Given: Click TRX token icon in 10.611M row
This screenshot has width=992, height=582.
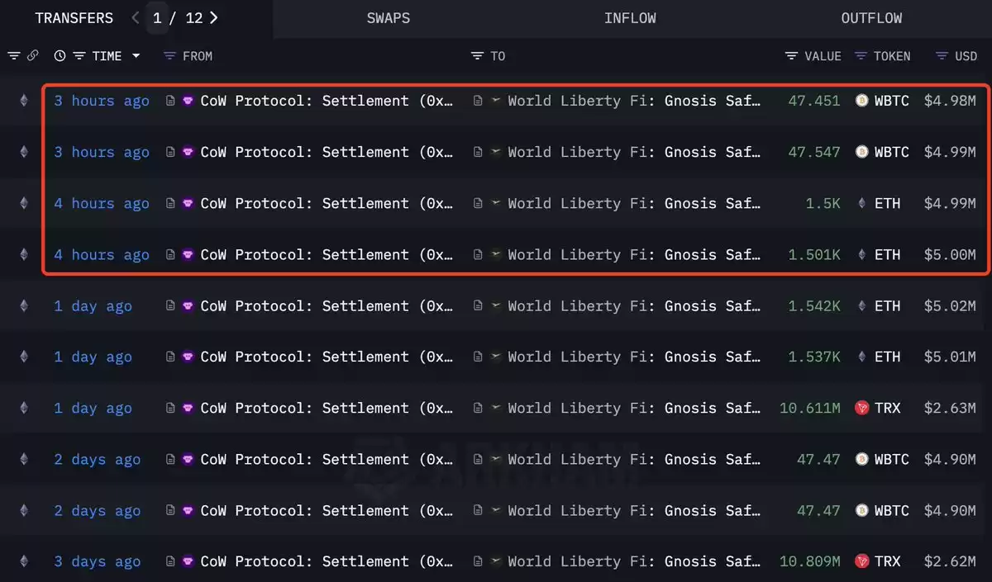Looking at the screenshot, I should [862, 408].
